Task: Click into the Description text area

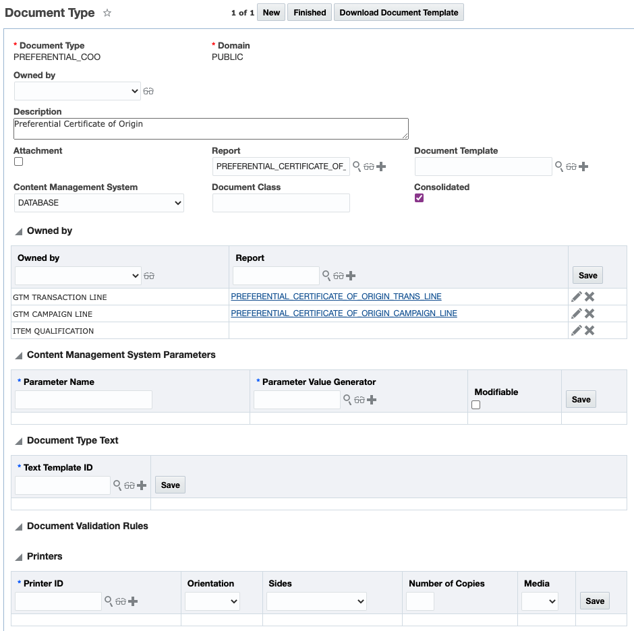Action: [x=210, y=129]
